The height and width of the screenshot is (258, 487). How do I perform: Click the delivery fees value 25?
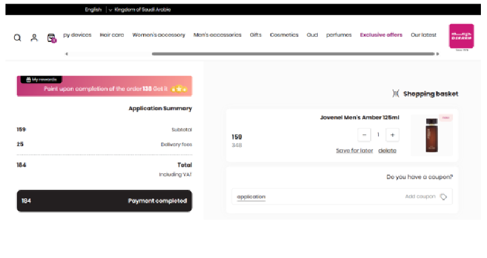pyautogui.click(x=20, y=144)
